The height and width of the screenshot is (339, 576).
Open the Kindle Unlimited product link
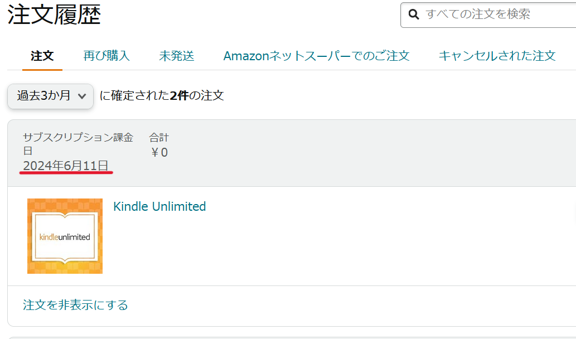coord(159,206)
